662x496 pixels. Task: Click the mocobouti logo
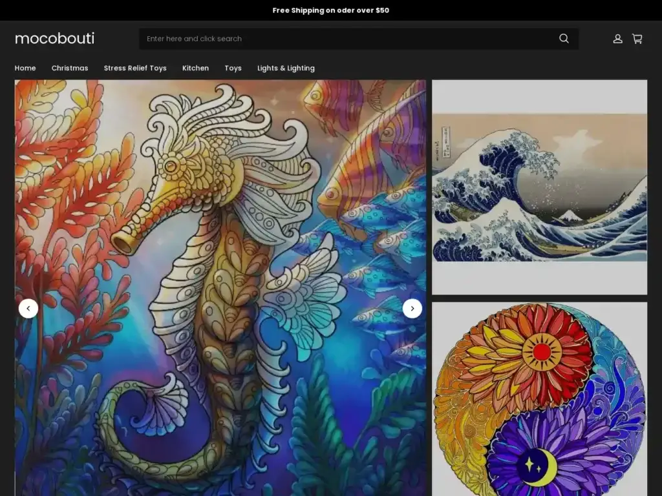(x=54, y=39)
